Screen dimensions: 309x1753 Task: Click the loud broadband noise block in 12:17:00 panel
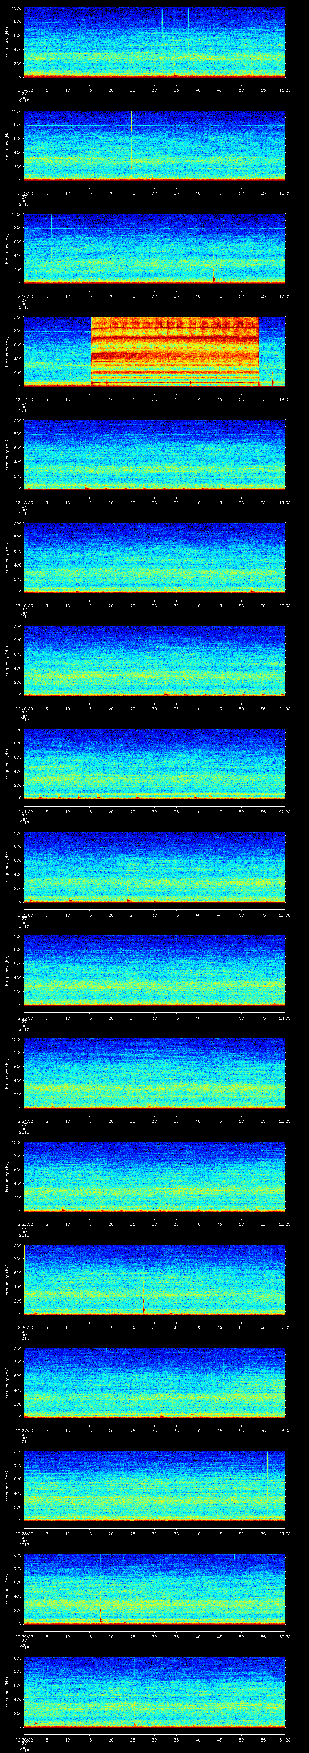click(x=175, y=351)
